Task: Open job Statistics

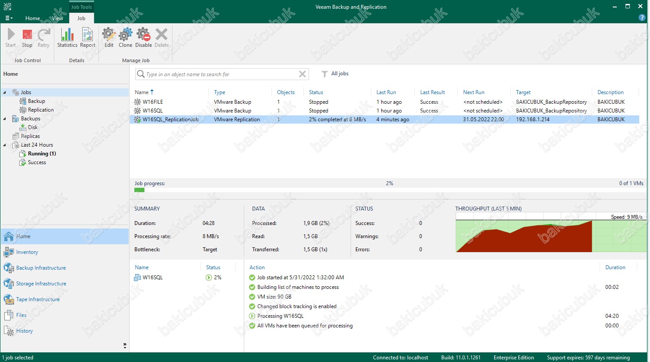Action: coord(67,38)
